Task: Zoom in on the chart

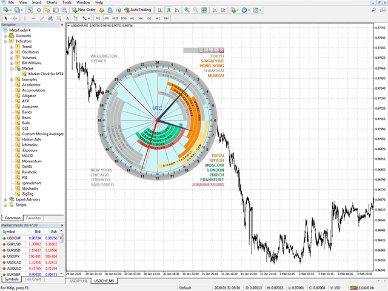Action: pyautogui.click(x=187, y=10)
